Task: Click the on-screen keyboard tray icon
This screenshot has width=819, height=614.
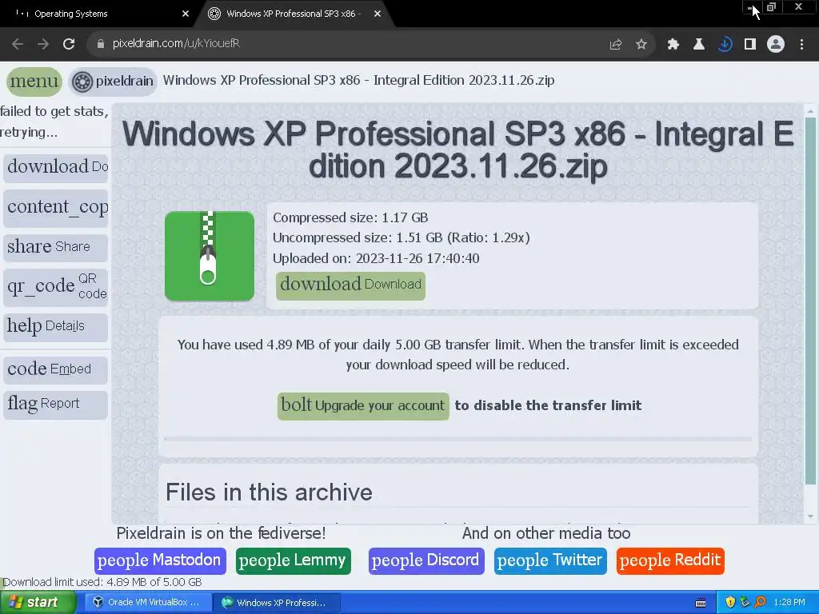Action: 701,603
